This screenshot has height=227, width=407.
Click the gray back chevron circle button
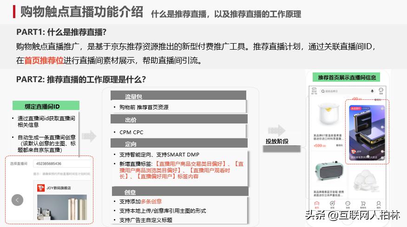(17, 200)
